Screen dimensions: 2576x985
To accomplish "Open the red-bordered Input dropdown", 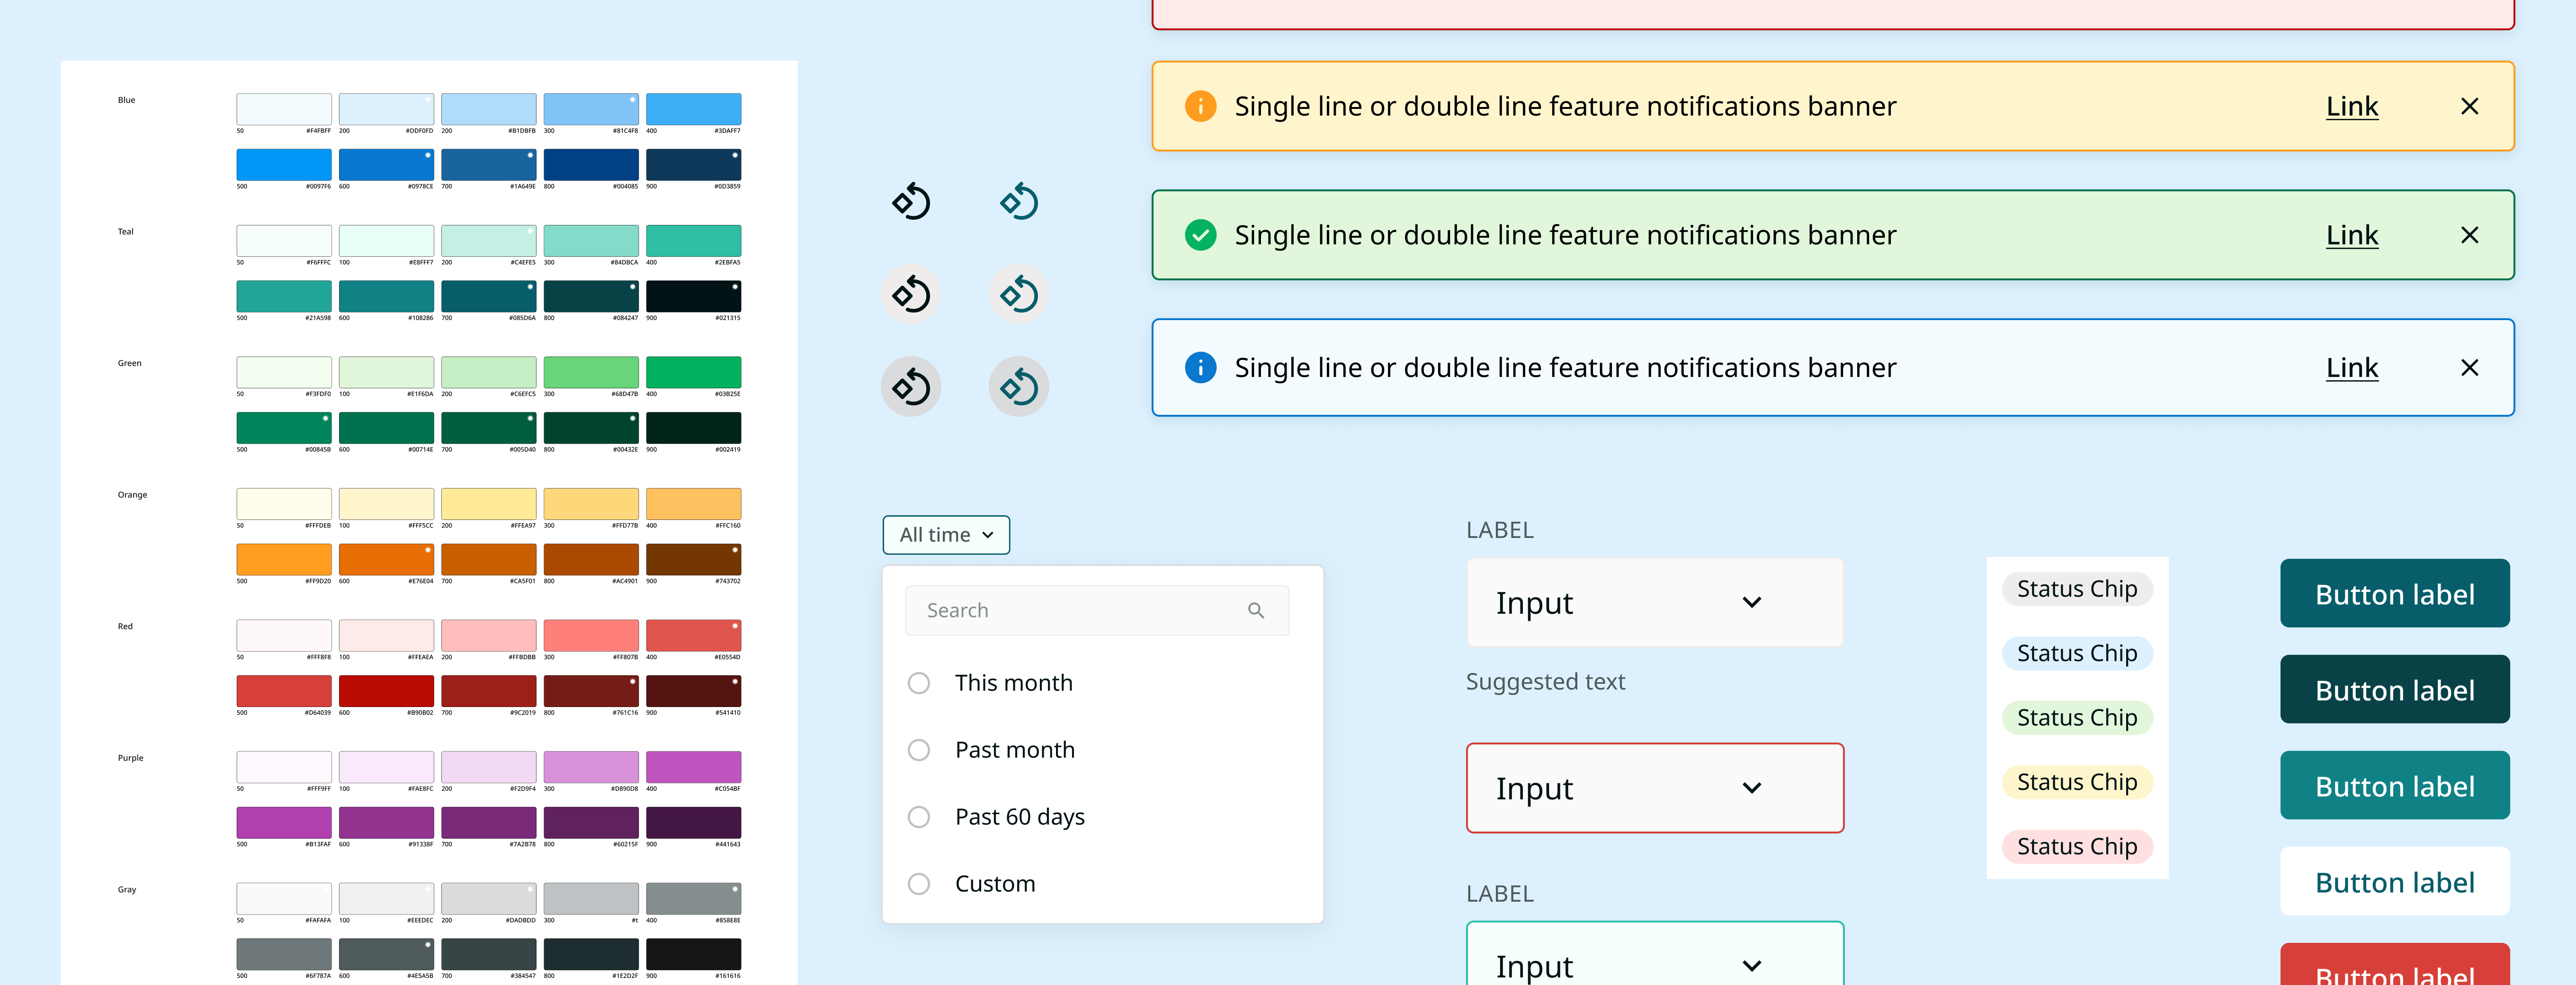I will [1654, 788].
